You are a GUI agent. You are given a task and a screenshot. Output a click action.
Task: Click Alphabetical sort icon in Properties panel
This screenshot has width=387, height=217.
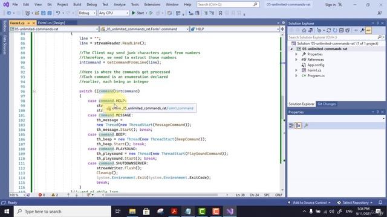coord(298,125)
